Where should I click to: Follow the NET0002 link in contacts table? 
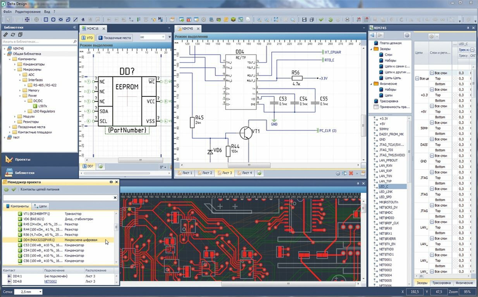[x=50, y=281]
